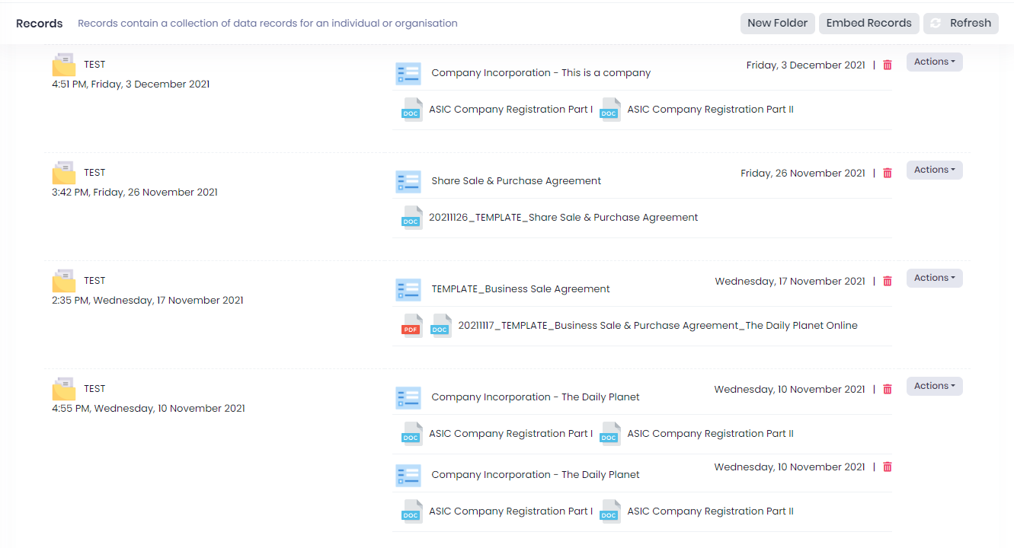Open Company Incorporation - This is a company record
The height and width of the screenshot is (548, 1014).
point(541,73)
